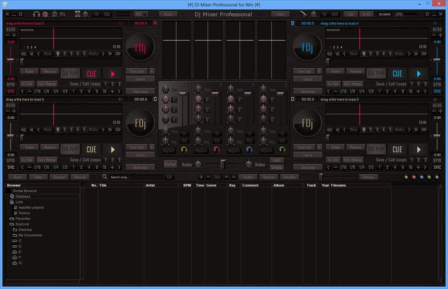Screen dimensions: 448x289
Task: Click the blue color dot
Action: [x=421, y=177]
